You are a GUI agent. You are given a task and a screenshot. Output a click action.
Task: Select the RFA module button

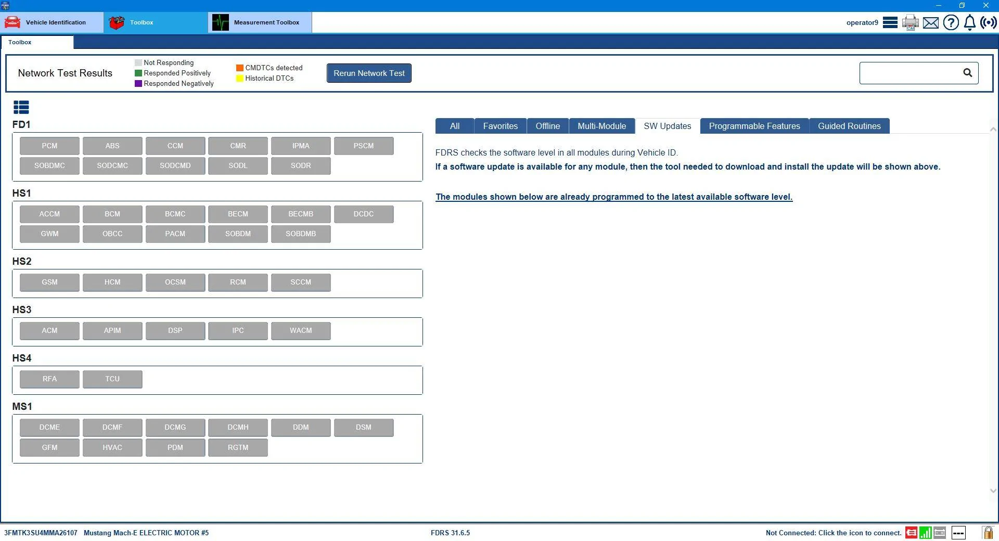pyautogui.click(x=49, y=379)
